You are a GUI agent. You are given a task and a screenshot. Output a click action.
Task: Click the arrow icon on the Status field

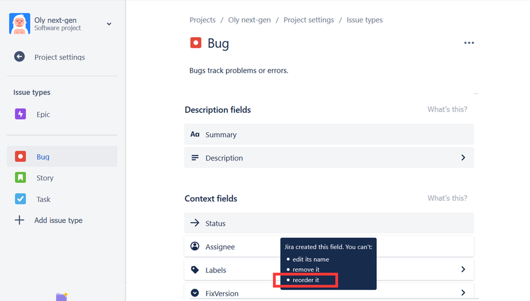click(195, 223)
